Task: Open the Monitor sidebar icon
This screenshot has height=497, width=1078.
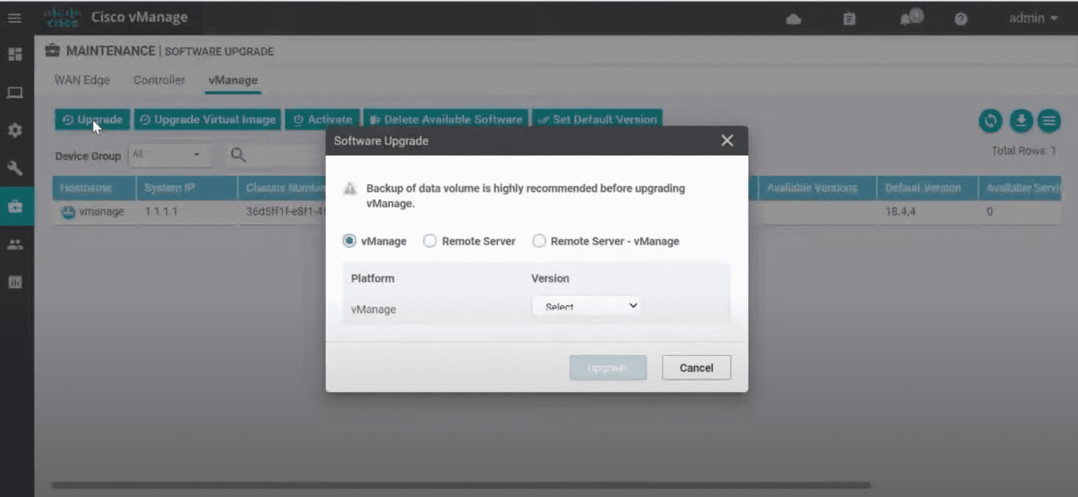Action: (x=15, y=92)
